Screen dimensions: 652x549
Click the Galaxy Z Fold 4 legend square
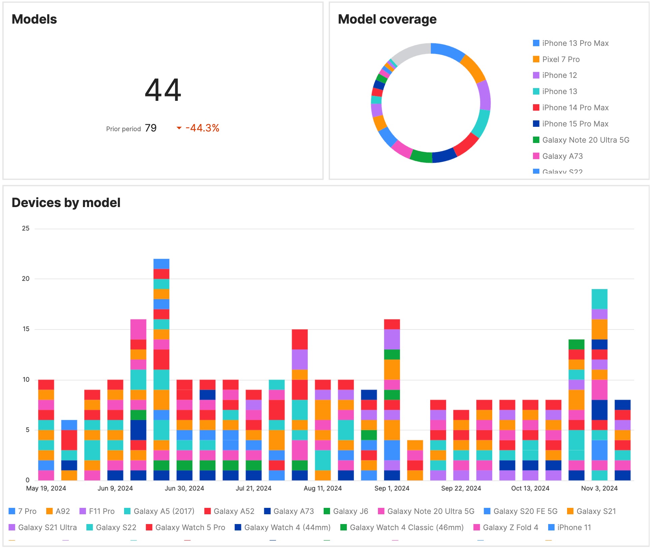coord(477,527)
